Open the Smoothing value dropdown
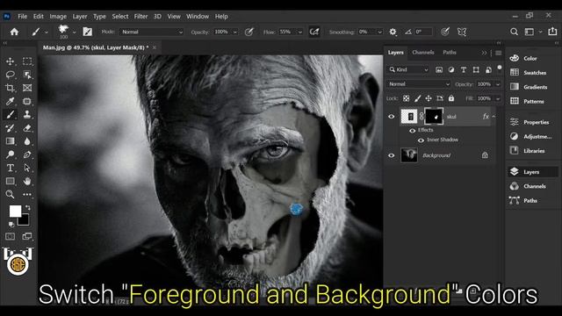 [x=379, y=32]
